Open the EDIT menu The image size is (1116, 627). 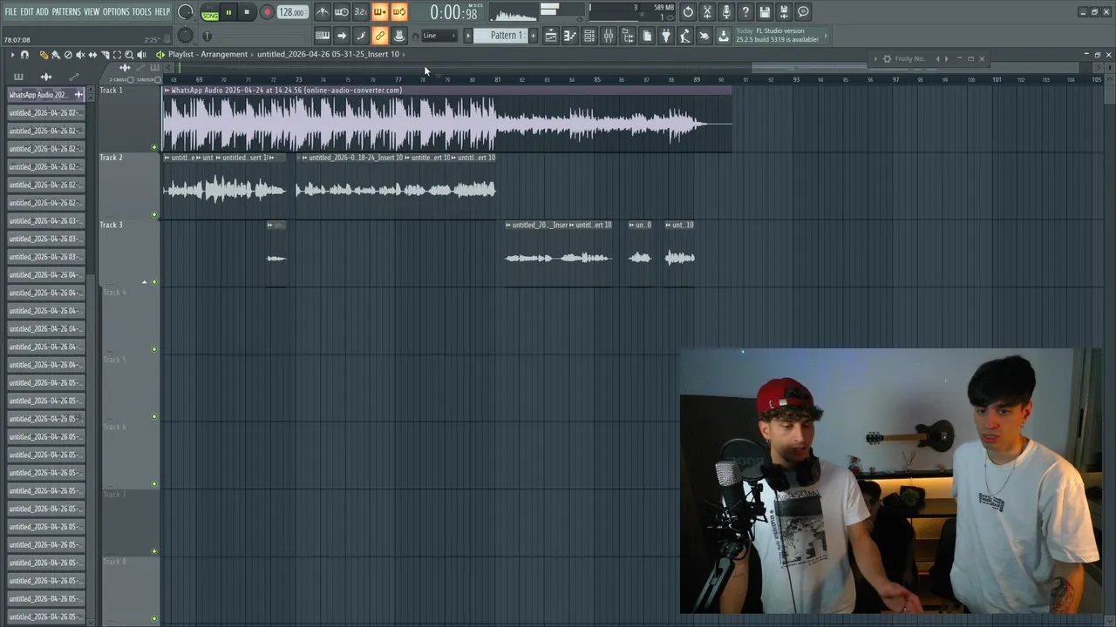[x=26, y=12]
